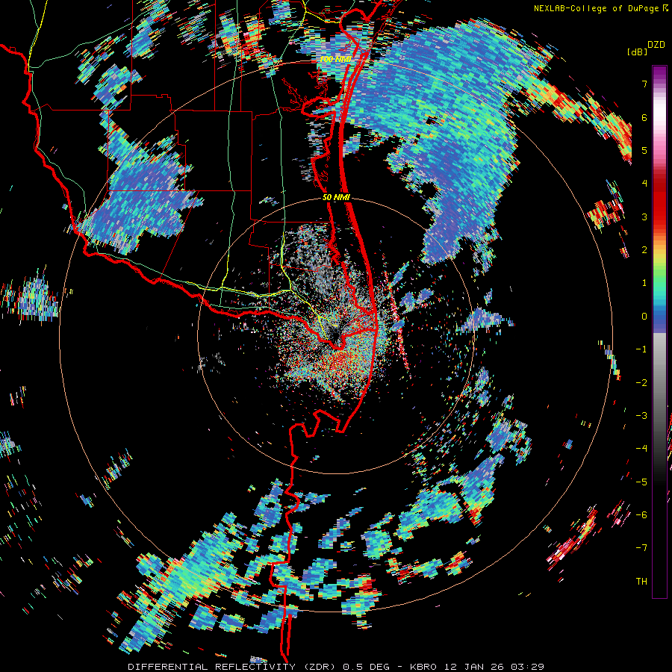Screen dimensions: 672x672
Task: Click the -7 value on the scale
Action: click(x=641, y=548)
